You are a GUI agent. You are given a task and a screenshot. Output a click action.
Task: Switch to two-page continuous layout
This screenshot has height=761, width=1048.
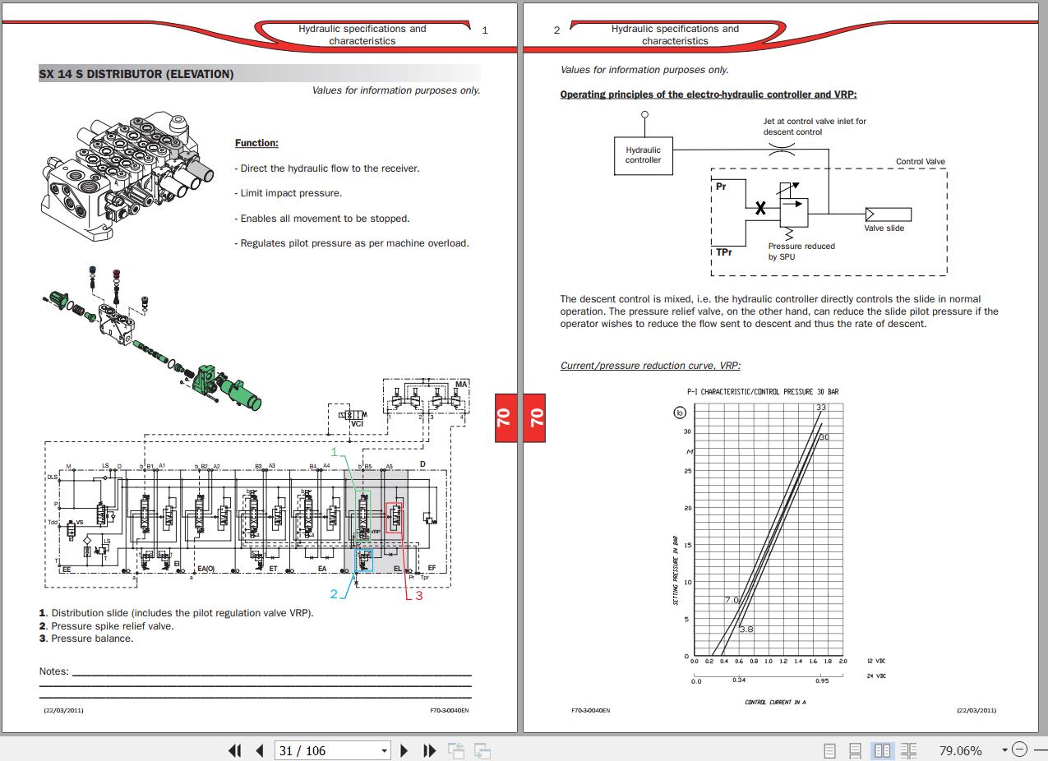[x=908, y=750]
